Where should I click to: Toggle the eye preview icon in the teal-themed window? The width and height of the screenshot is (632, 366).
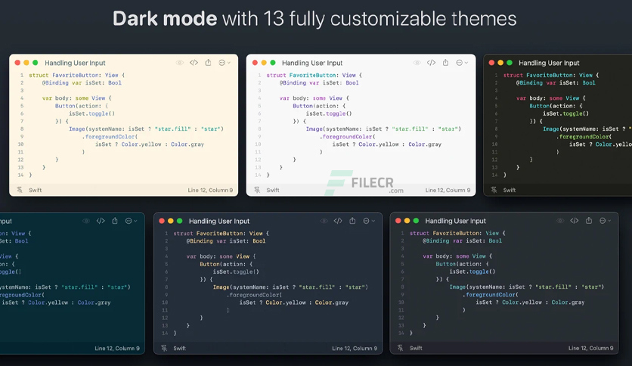pyautogui.click(x=86, y=221)
